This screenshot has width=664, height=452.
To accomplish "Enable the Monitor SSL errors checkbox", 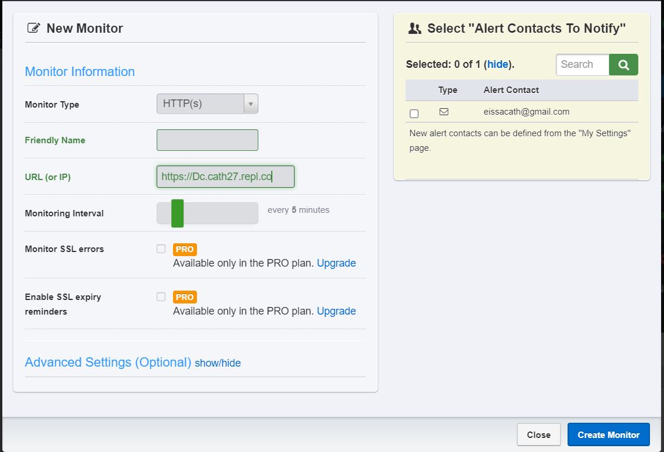I will coord(161,249).
